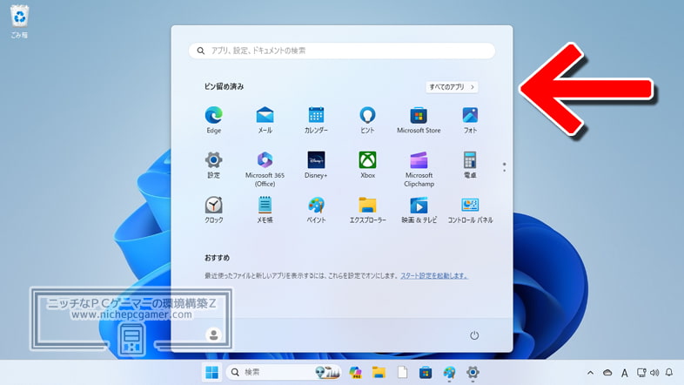Screen dimensions: 684x385
Task: Open the user account avatar
Action: coord(214,334)
